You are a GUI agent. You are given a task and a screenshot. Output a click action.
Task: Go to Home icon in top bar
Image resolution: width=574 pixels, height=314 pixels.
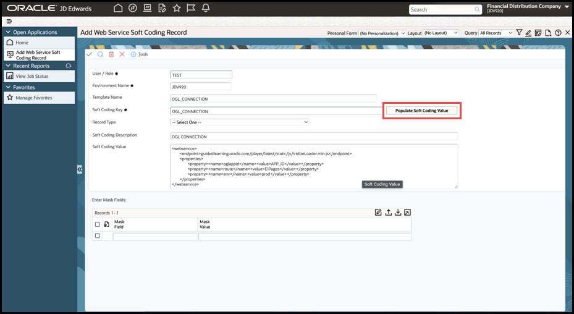click(x=118, y=8)
